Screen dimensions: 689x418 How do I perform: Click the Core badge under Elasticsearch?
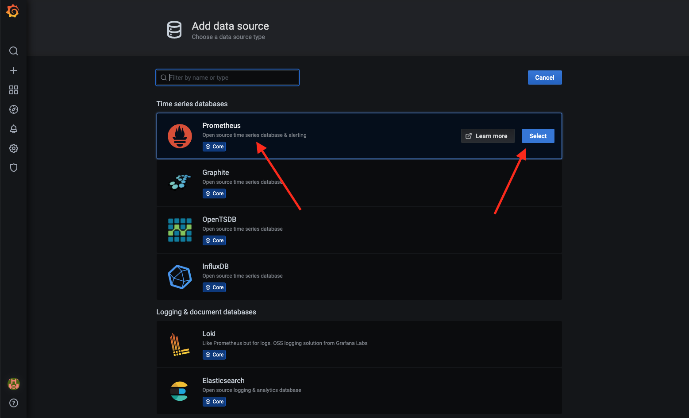click(214, 402)
